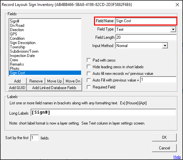Toggle Auto Fill with previous value + checkbox

point(89,80)
